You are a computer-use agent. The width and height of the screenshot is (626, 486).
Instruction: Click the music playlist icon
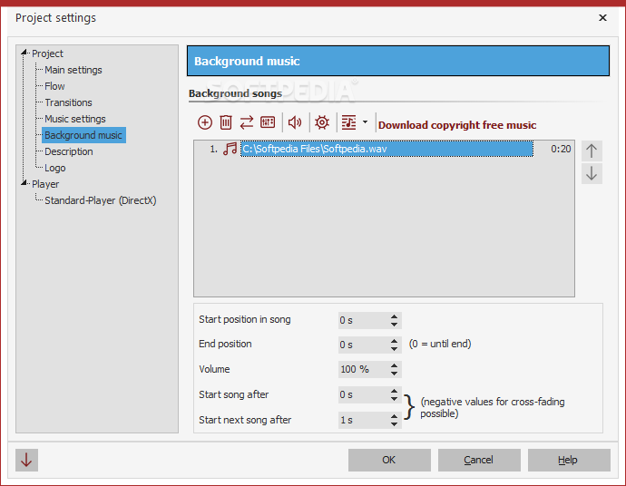pos(348,122)
